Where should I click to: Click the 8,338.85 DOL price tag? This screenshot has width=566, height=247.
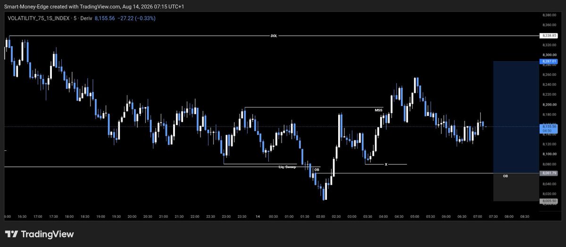pyautogui.click(x=549, y=36)
